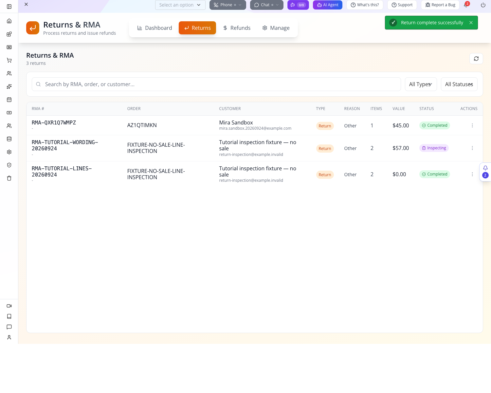491x393 pixels.
Task: Open the All Types filter dropdown
Action: [421, 84]
